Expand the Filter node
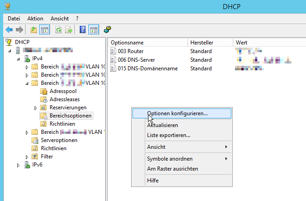The width and height of the screenshot is (306, 201). click(27, 157)
